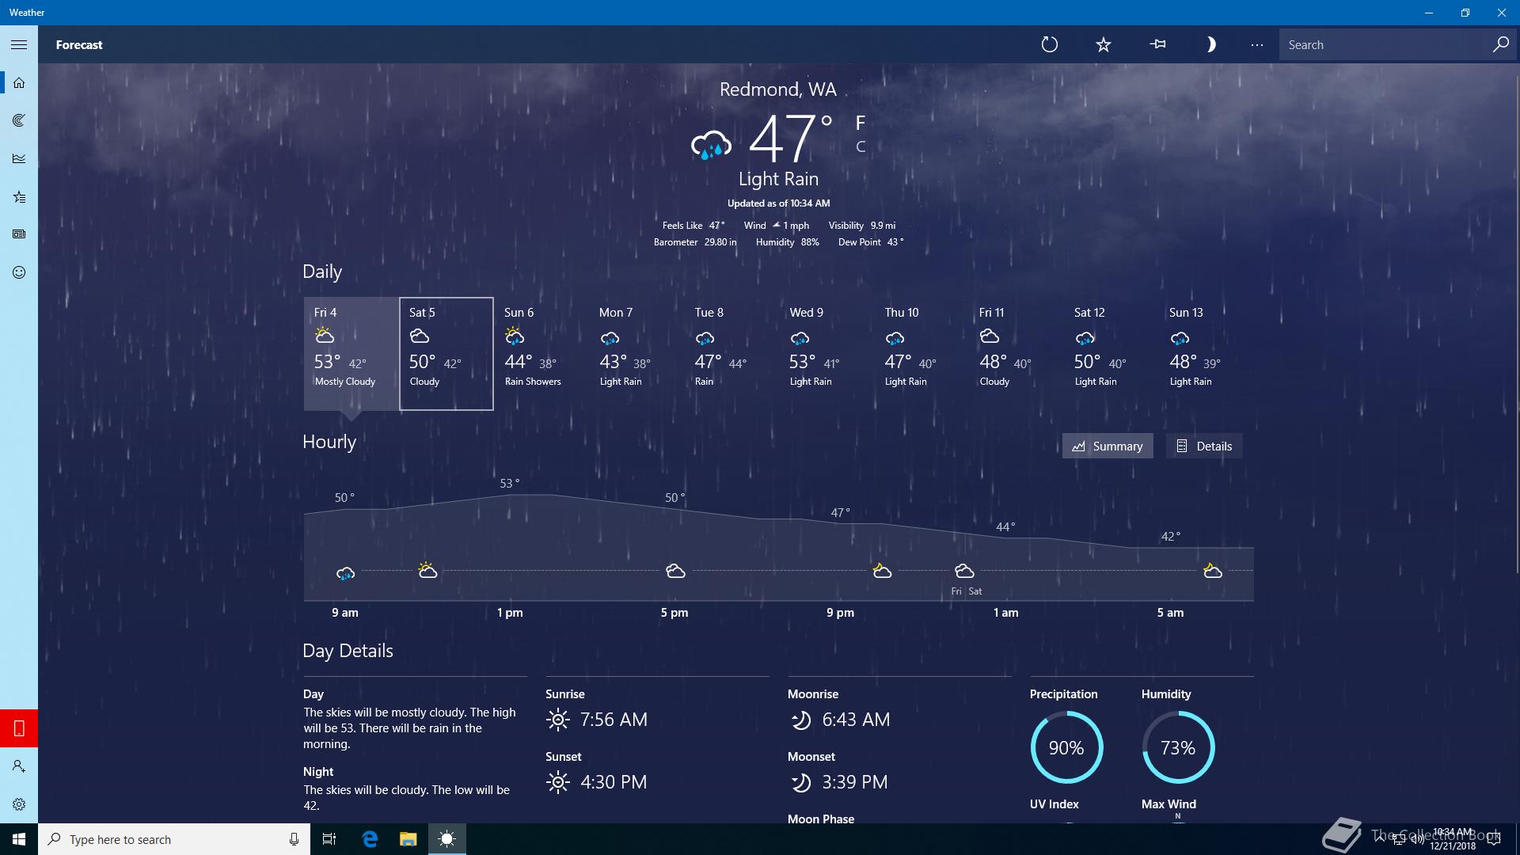Click the Moonset 3:39 PM time

click(x=855, y=782)
